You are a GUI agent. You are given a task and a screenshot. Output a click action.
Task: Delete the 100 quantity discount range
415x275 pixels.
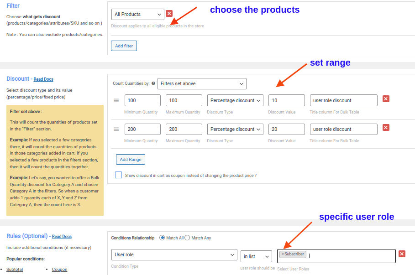click(x=386, y=99)
